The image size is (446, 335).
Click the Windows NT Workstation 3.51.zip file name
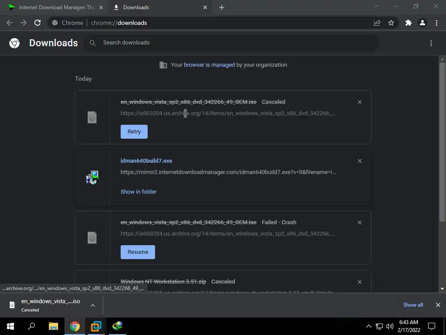pyautogui.click(x=163, y=281)
